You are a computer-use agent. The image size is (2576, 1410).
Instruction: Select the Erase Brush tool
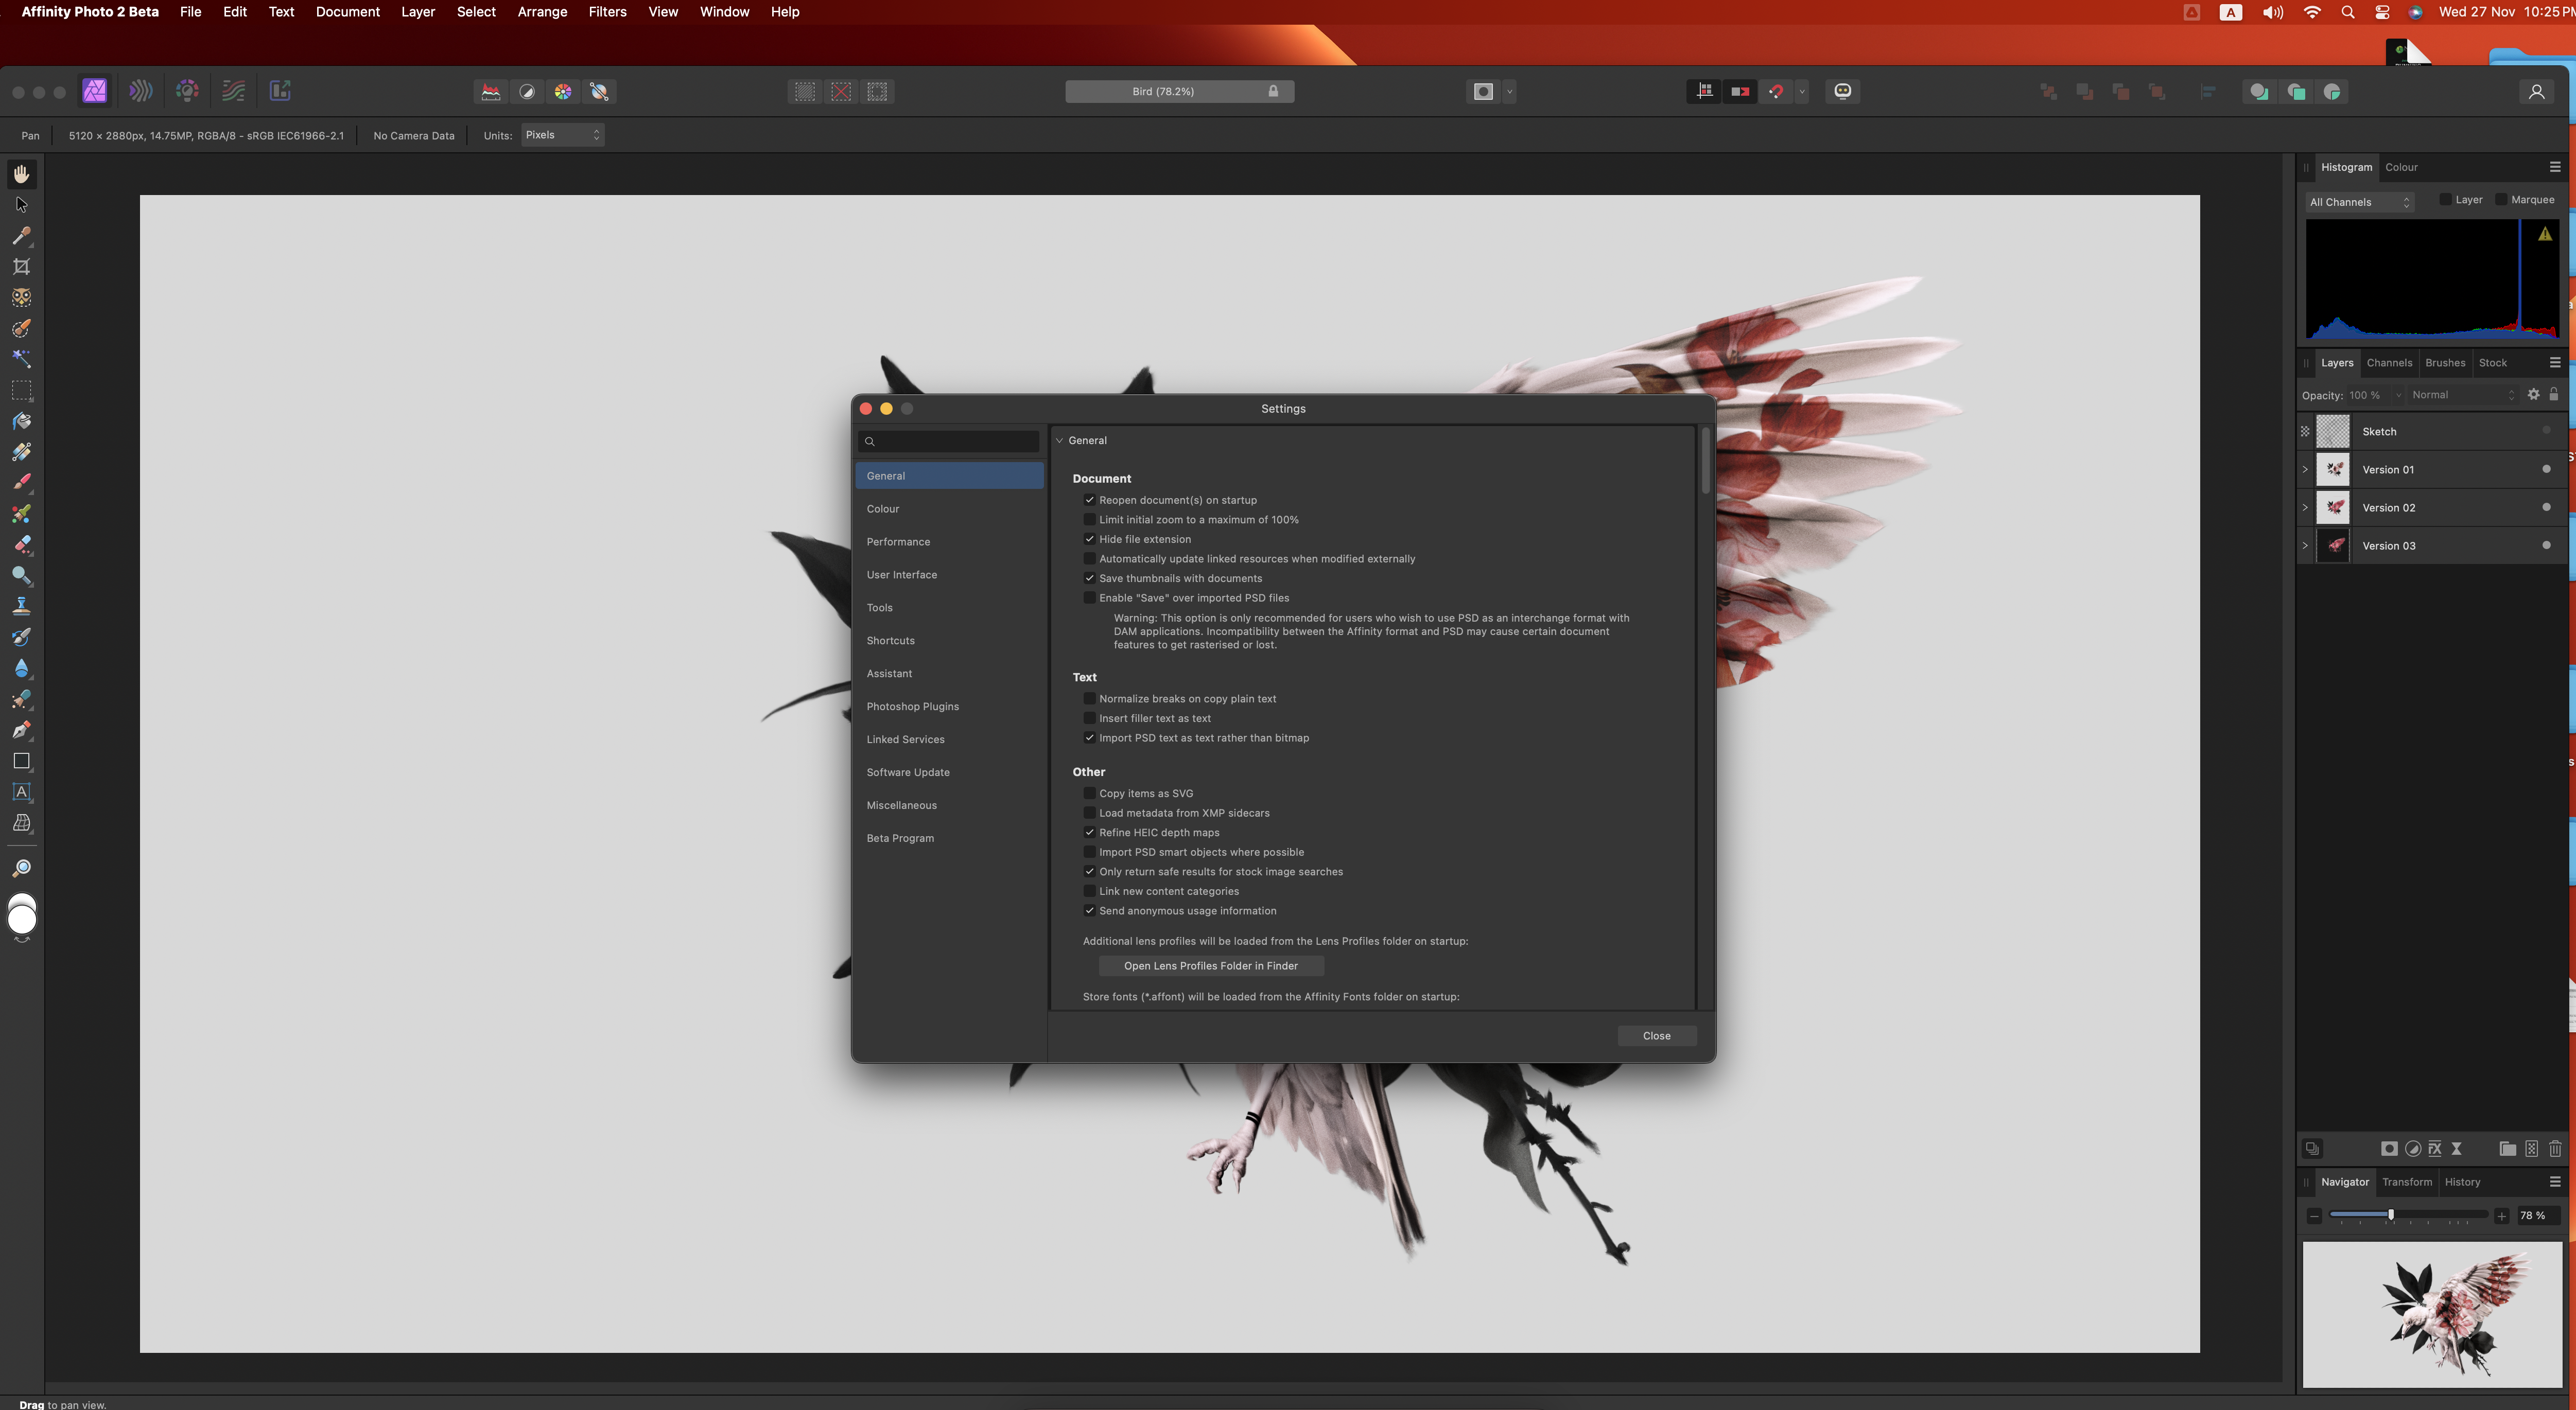21,544
